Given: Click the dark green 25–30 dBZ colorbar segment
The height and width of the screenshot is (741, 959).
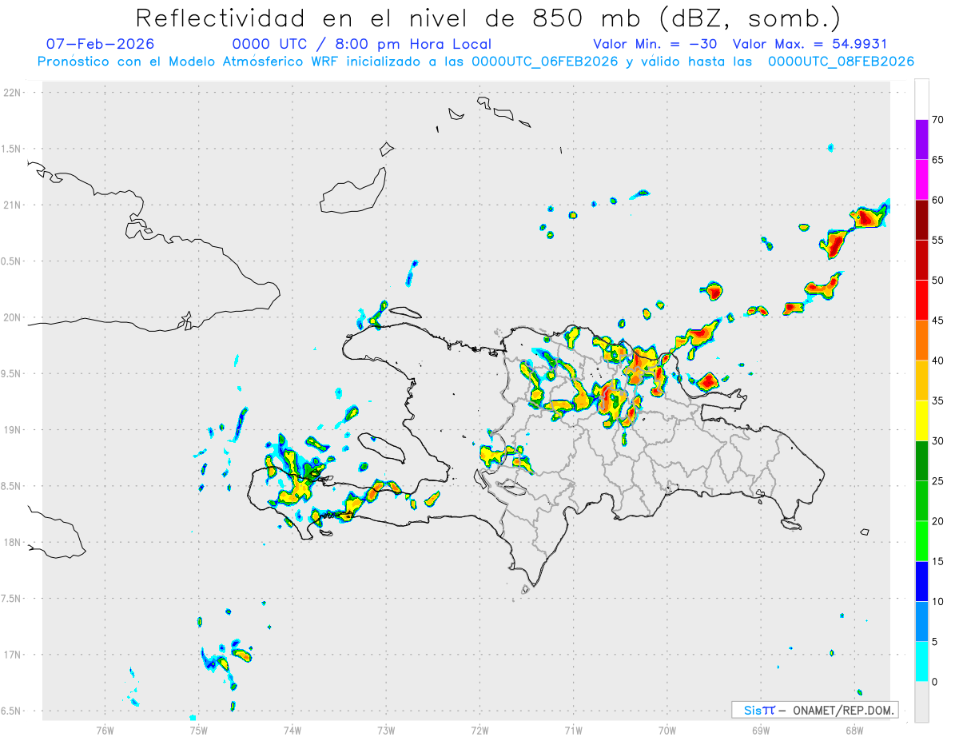Looking at the screenshot, I should pos(921,460).
